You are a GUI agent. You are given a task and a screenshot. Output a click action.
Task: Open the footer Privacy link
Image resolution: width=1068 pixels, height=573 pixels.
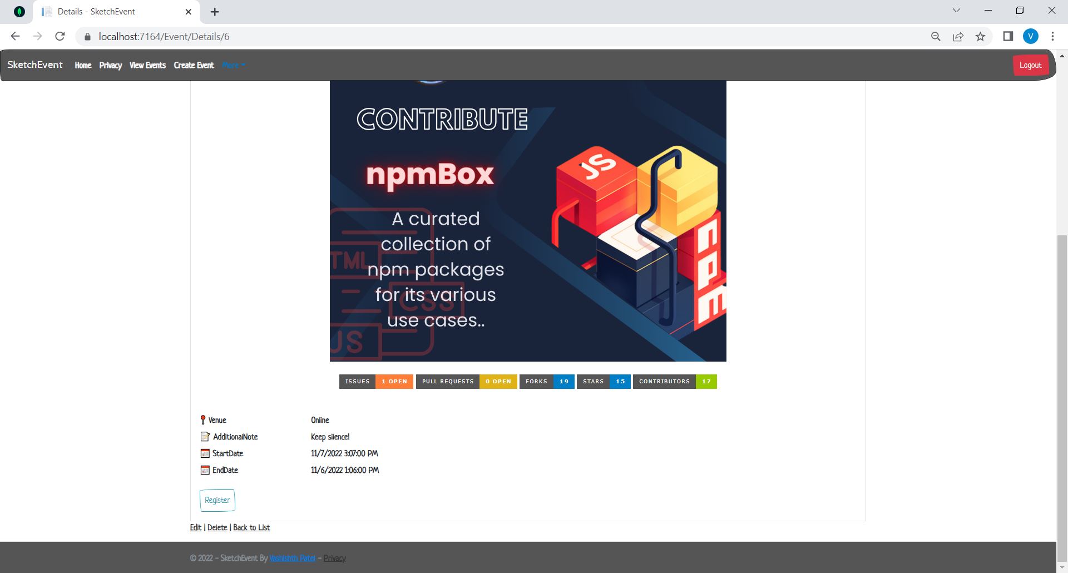(x=334, y=558)
